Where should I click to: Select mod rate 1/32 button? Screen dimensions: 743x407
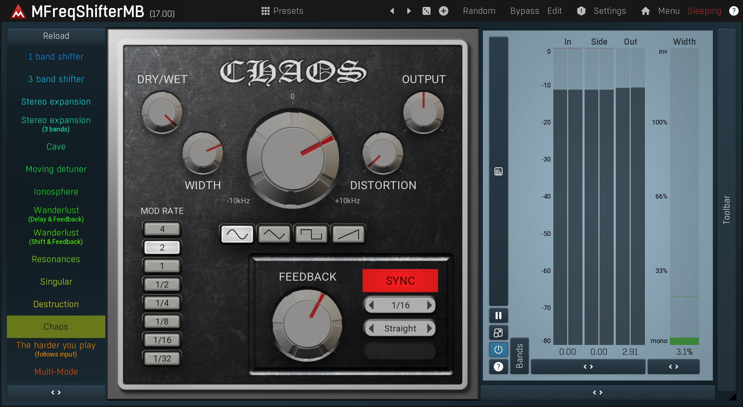tap(162, 359)
